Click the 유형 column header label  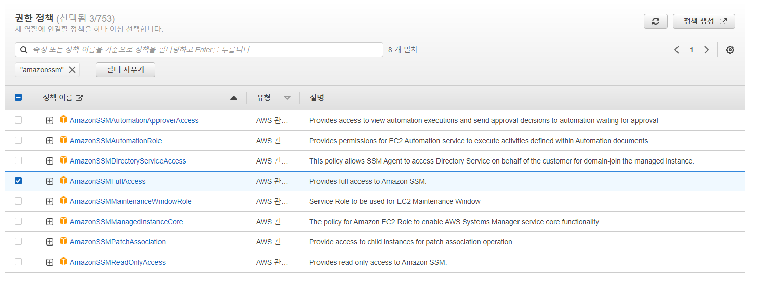tap(264, 98)
